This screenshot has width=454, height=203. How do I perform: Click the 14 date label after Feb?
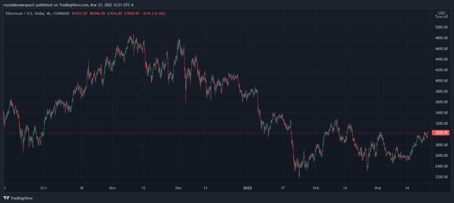pos(345,188)
